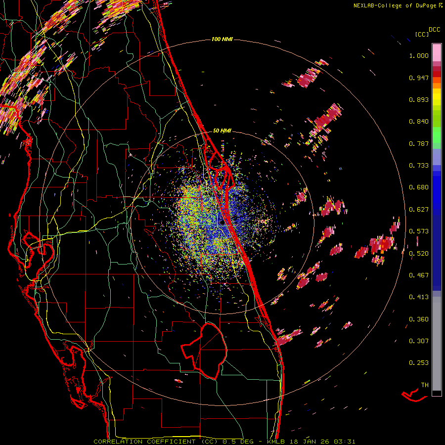Pick the red color bar segment
Image resolution: width=445 pixels, height=445 pixels.
pyautogui.click(x=437, y=74)
